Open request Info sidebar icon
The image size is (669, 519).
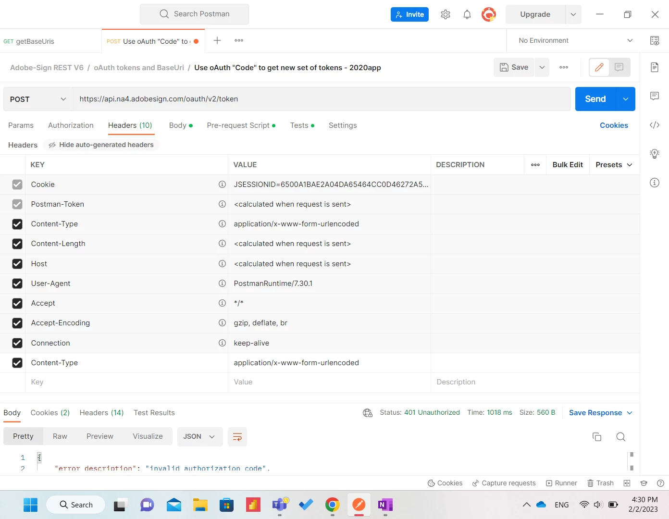655,183
